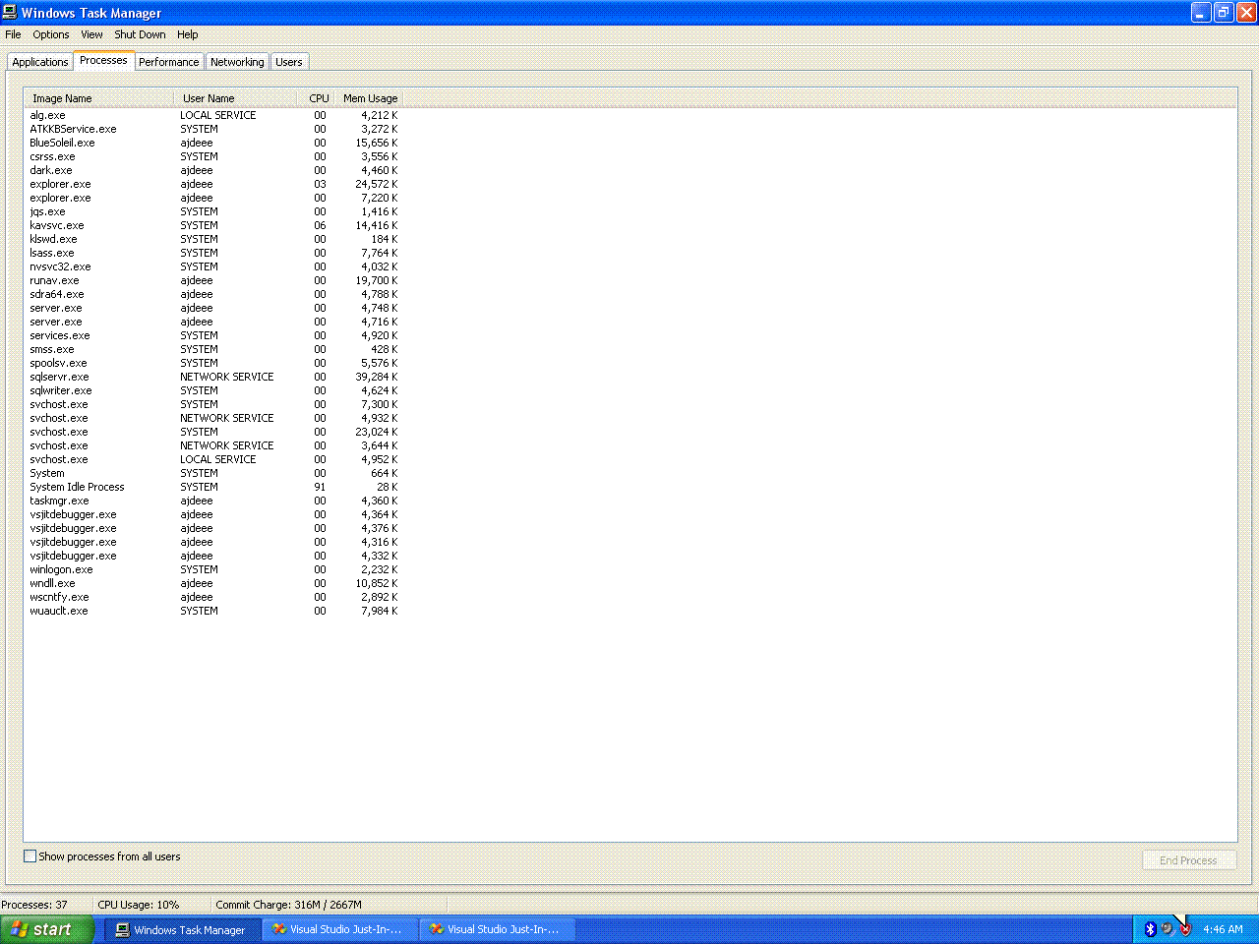Screen dimensions: 1259x944
Task: Select the kavsvc.exe process
Action: click(213, 225)
